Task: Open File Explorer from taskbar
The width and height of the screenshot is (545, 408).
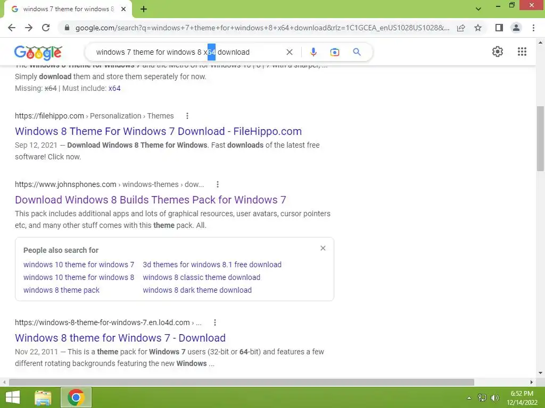Action: pyautogui.click(x=43, y=397)
